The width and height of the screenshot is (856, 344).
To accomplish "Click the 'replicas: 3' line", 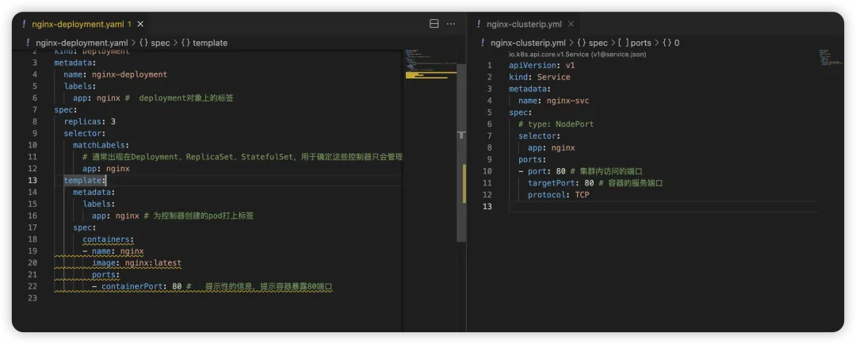I will point(90,121).
